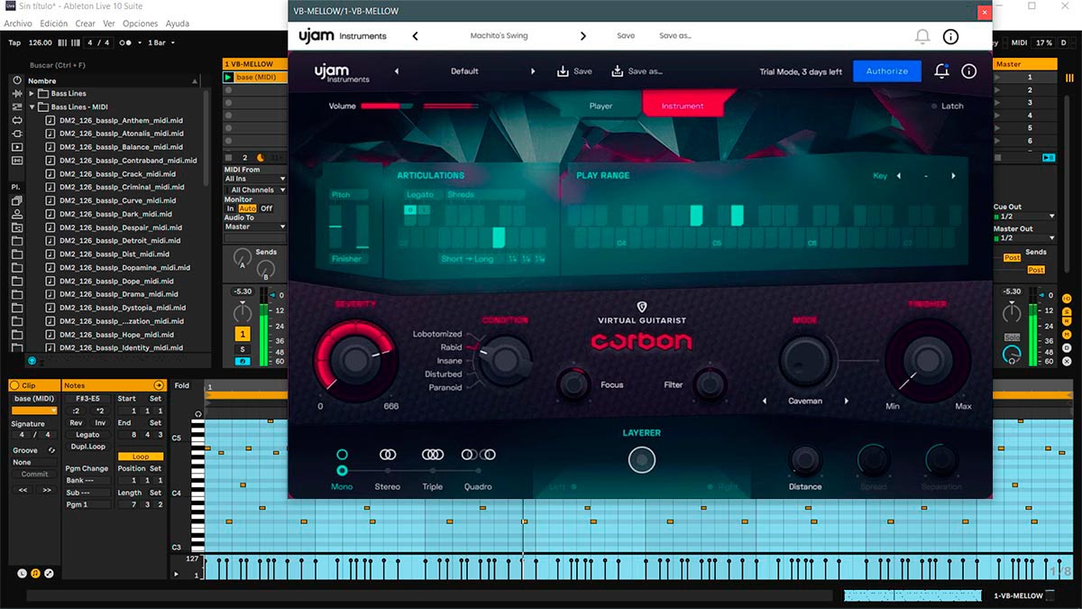The width and height of the screenshot is (1082, 609).
Task: Toggle the Loop button in Notes panel
Action: (141, 457)
